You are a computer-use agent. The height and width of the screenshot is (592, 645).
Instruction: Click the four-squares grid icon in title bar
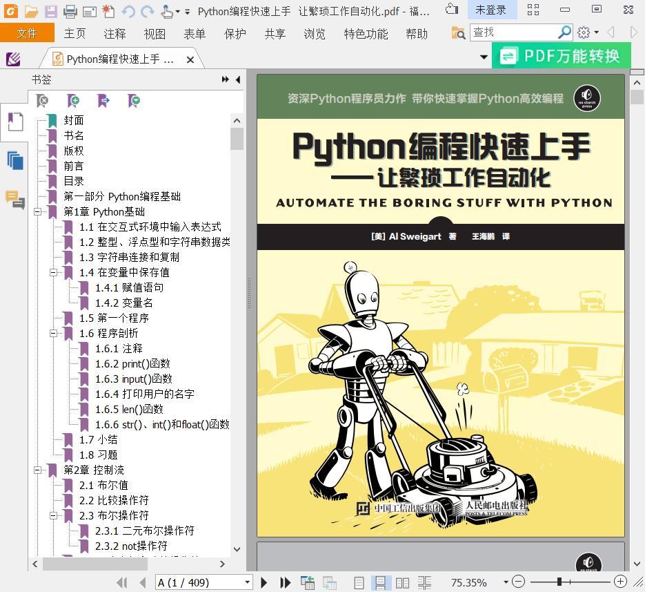click(x=533, y=9)
